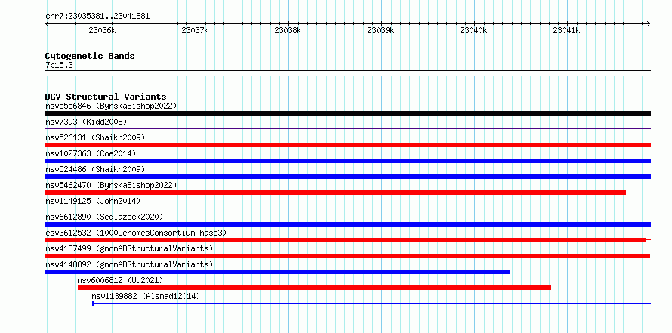Click the 23041k ruler tick label
The width and height of the screenshot is (672, 333).
click(x=567, y=30)
